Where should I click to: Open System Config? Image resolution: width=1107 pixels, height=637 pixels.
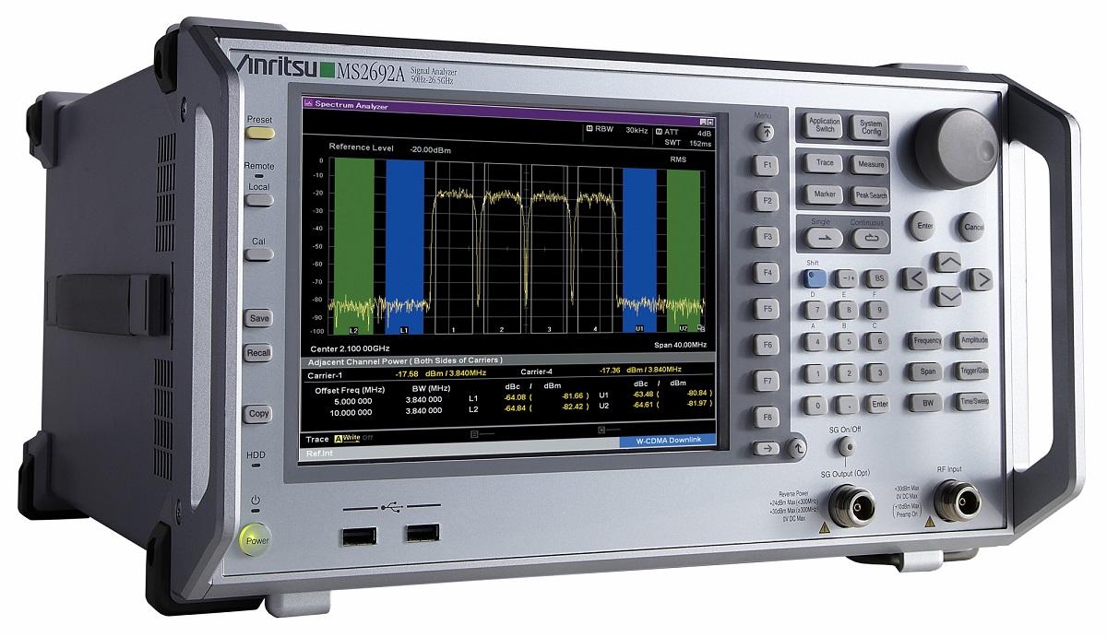click(870, 127)
